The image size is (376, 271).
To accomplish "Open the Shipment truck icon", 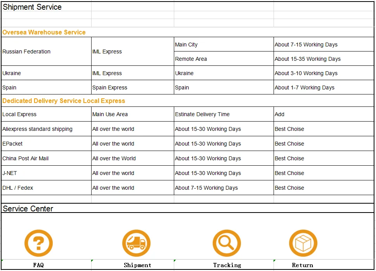I will [136, 243].
